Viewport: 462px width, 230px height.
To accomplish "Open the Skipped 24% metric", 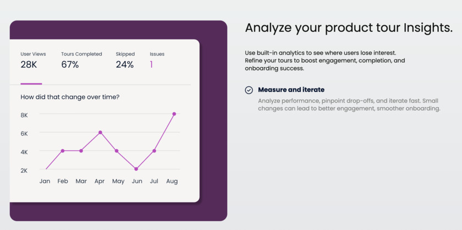I will tap(125, 60).
